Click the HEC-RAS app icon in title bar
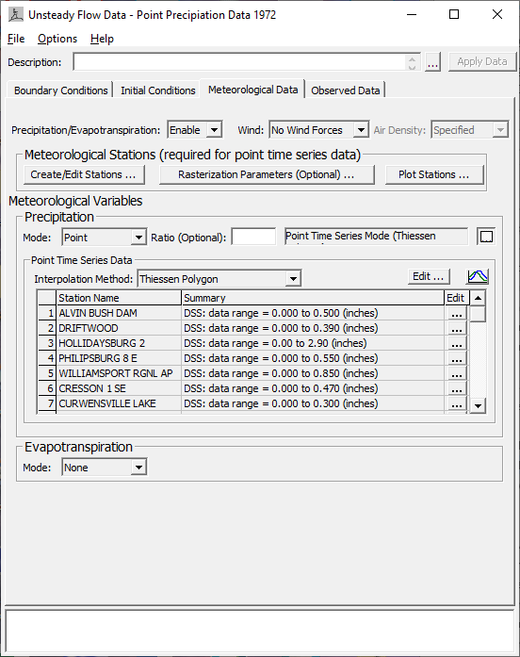Screen dimensions: 520x657 click(16, 15)
